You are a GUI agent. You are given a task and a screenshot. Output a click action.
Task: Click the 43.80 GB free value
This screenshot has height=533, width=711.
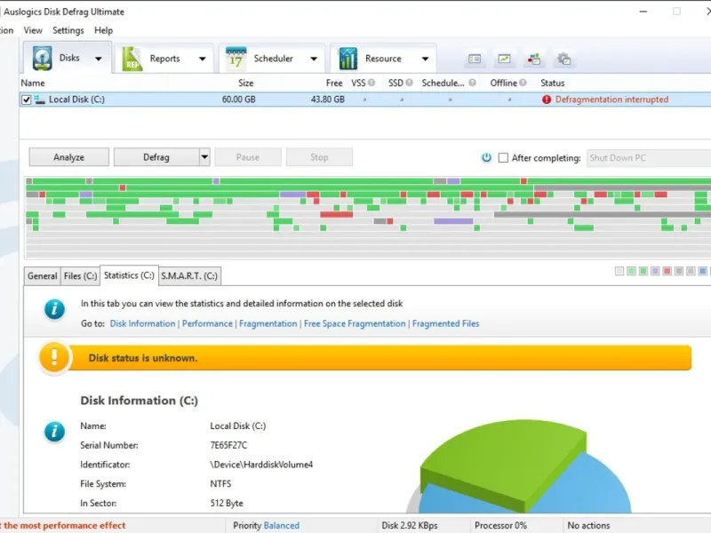coord(327,99)
